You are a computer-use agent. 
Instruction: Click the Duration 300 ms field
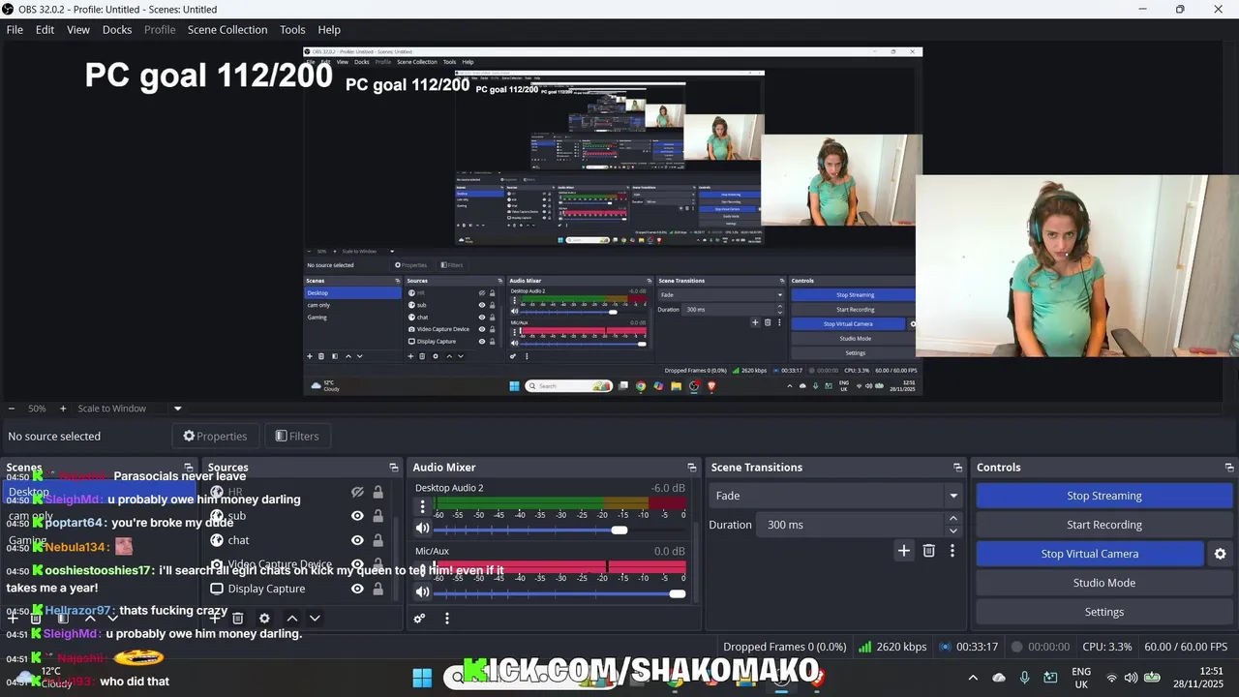coord(852,525)
